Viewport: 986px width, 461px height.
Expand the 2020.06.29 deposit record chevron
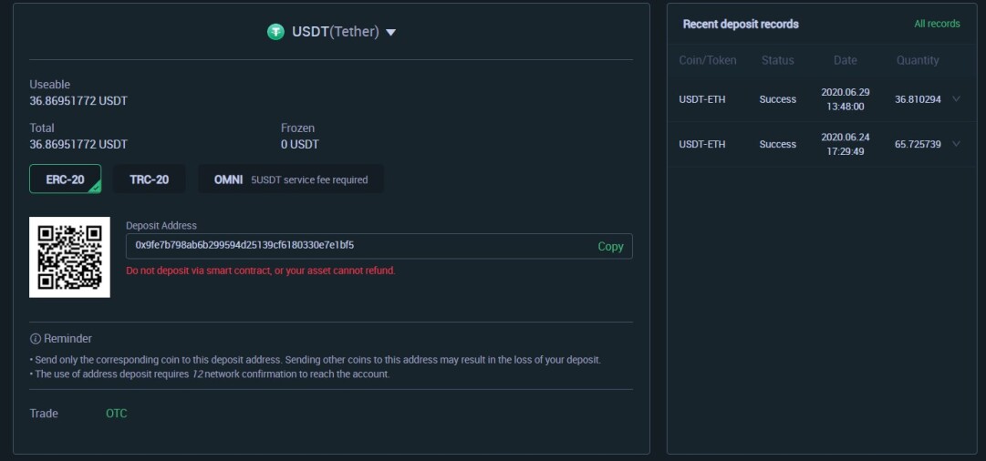(x=957, y=98)
